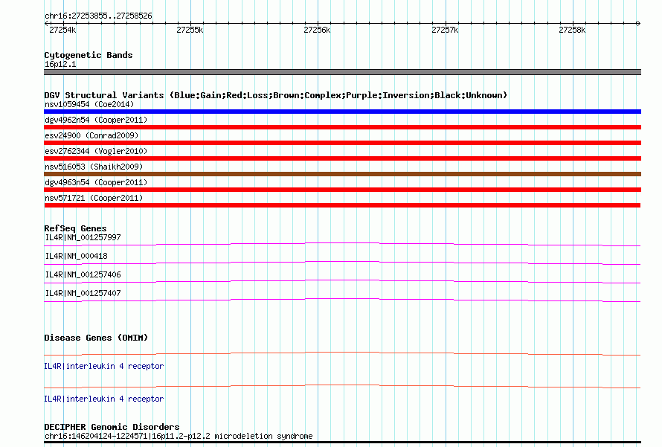Select the esv24900 (Conrad2009) label
The image size is (662, 447).
click(91, 135)
